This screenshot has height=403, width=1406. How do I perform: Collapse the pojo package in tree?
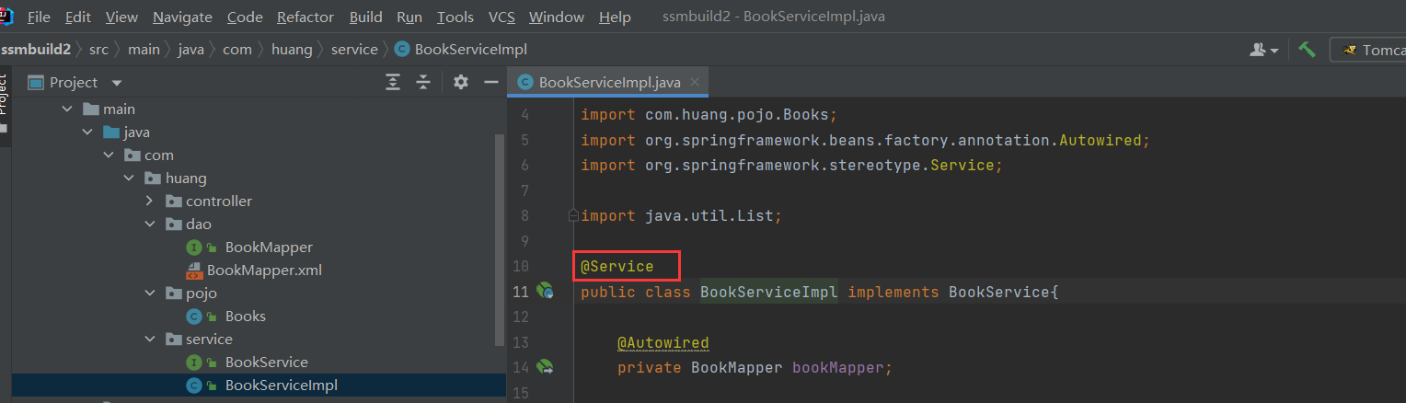point(151,293)
